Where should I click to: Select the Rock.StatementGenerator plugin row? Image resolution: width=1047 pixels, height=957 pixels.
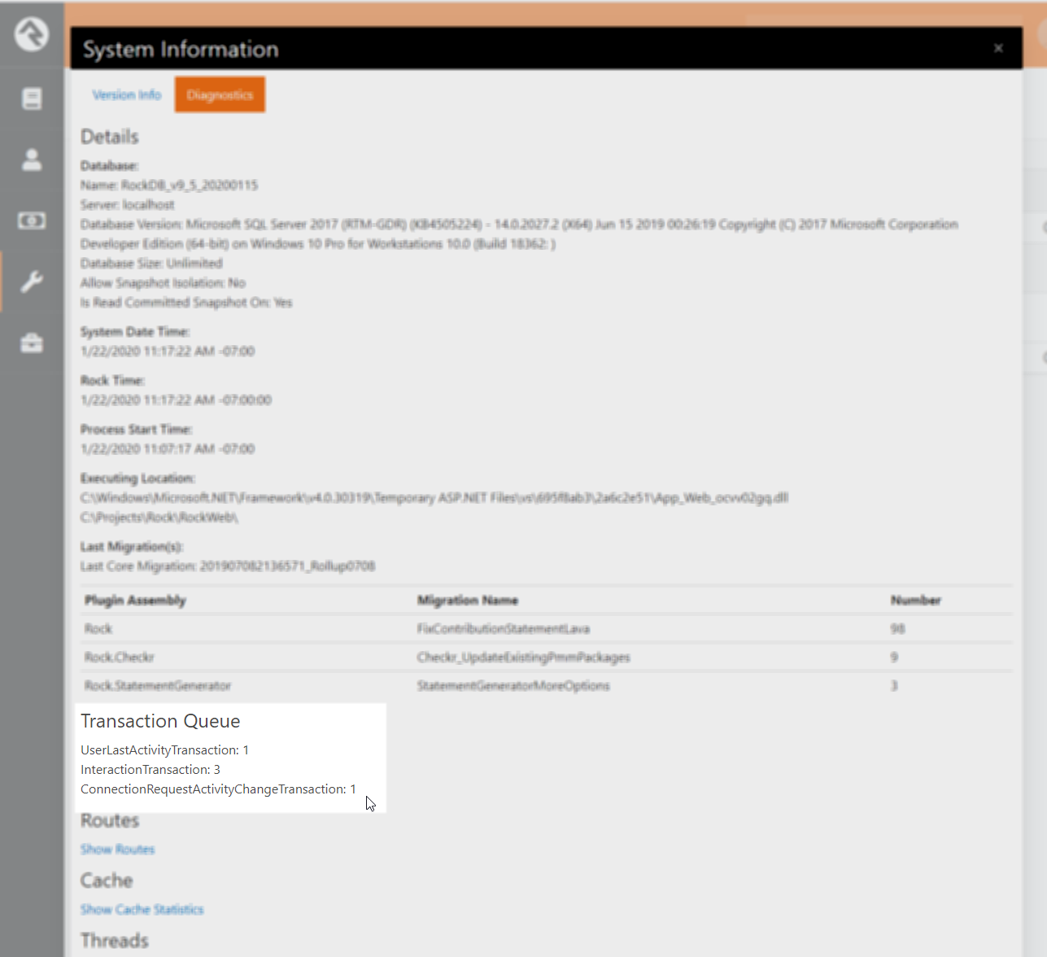547,685
